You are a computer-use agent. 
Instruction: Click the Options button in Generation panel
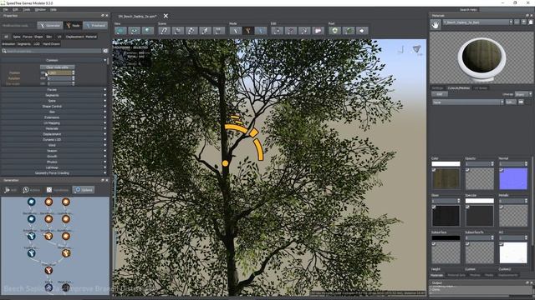tap(84, 190)
